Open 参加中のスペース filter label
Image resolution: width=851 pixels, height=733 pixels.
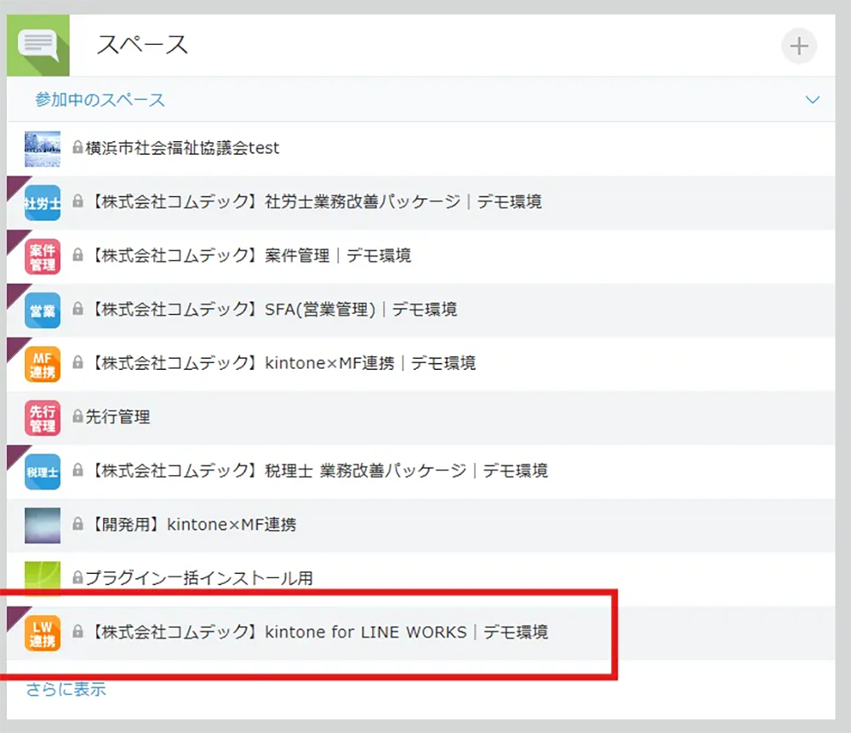pos(100,99)
